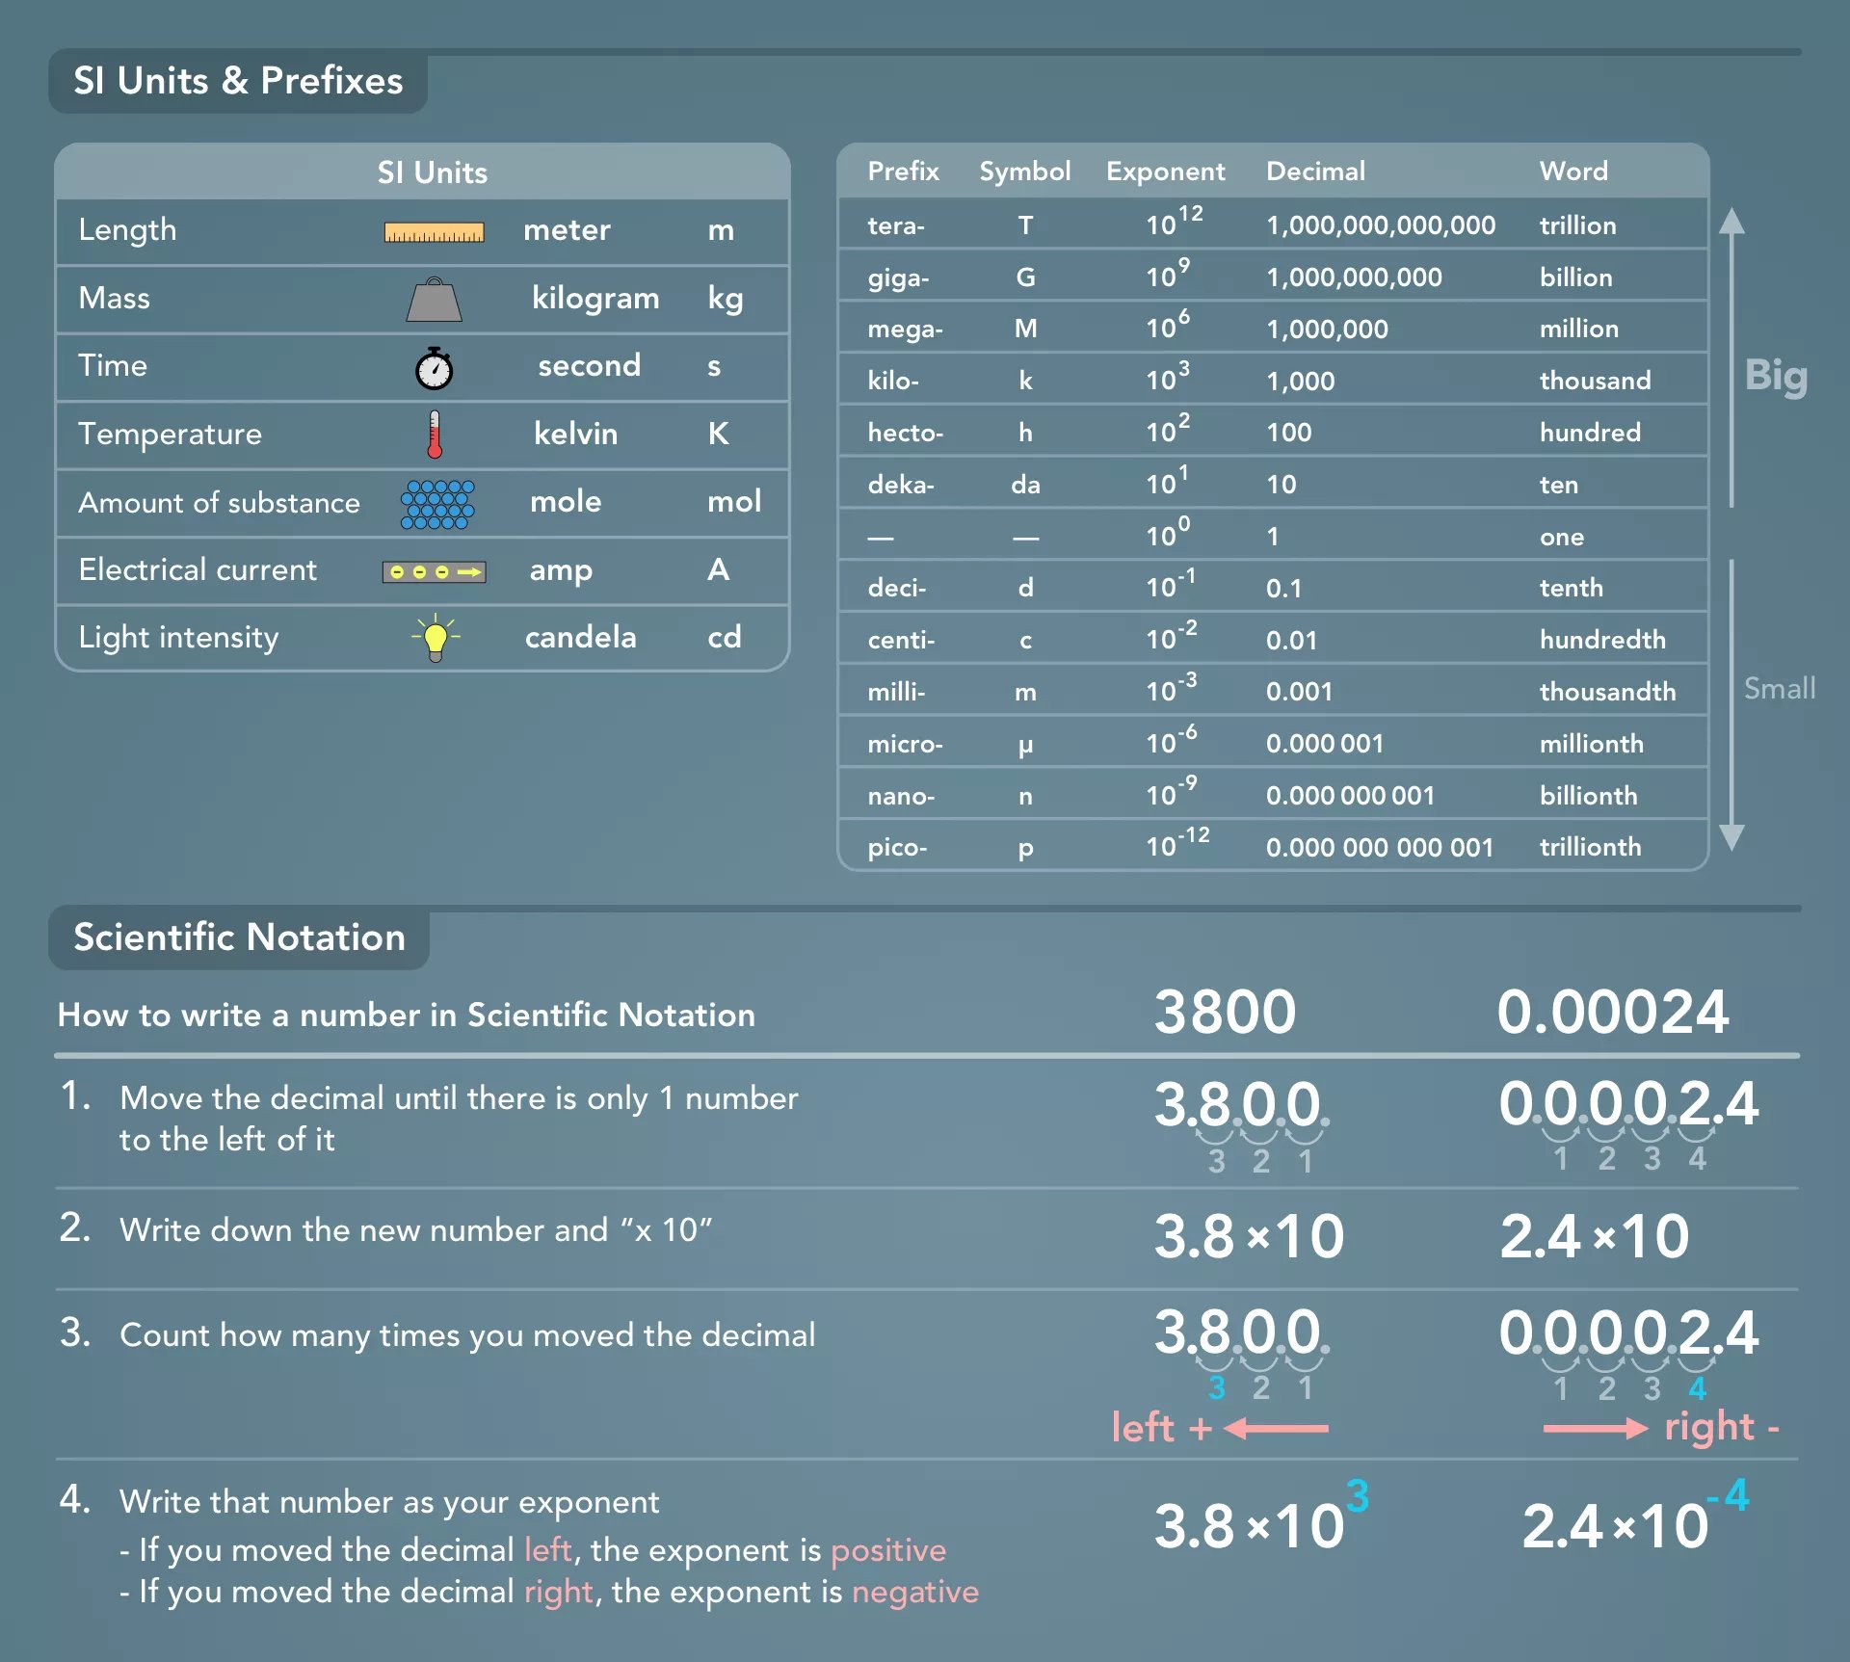The height and width of the screenshot is (1662, 1850).
Task: Click the weight icon beside Mass
Action: [x=434, y=301]
